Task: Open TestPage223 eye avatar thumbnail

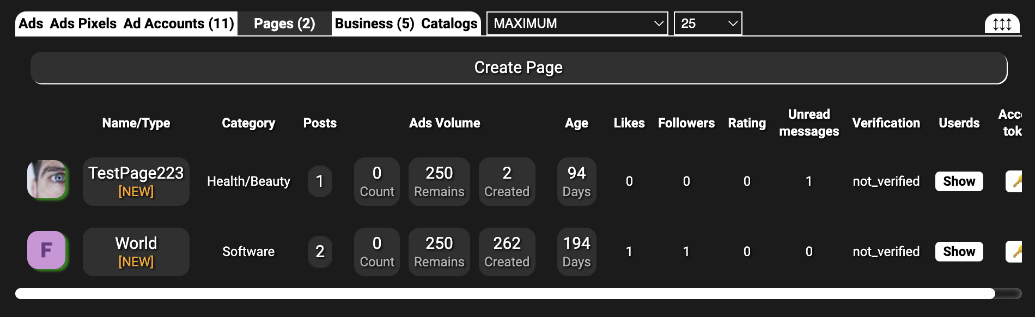Action: coord(47,179)
